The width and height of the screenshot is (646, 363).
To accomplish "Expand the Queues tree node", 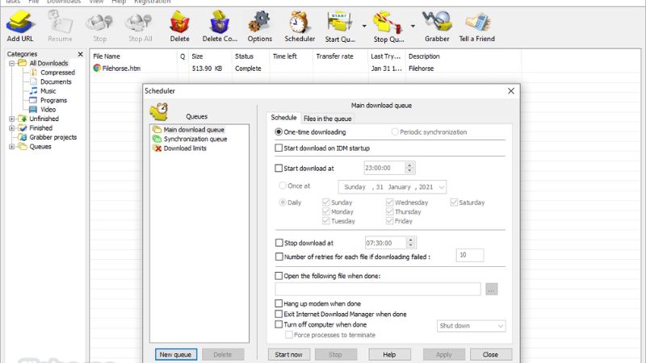I will (12, 147).
